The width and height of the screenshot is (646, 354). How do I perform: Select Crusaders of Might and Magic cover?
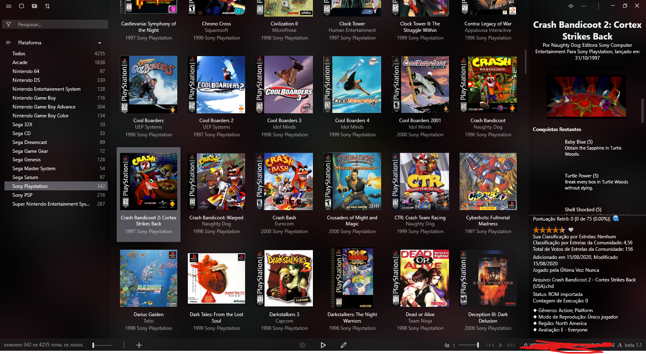point(352,181)
